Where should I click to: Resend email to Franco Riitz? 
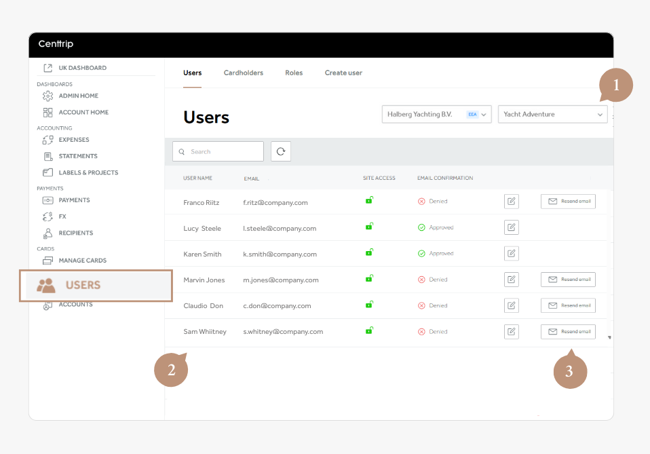[x=568, y=202]
